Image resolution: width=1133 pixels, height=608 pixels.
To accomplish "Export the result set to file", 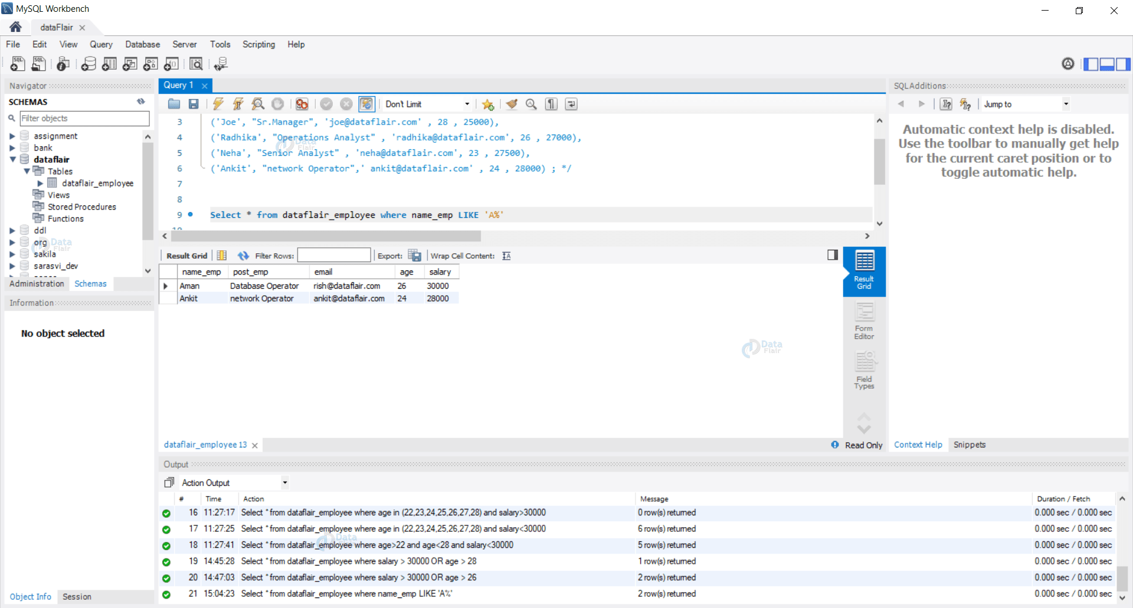I will point(415,256).
